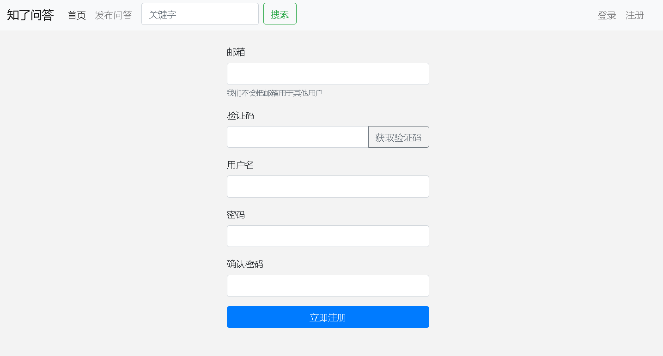
Task: Click the 邮箱 email input field
Action: coord(328,73)
